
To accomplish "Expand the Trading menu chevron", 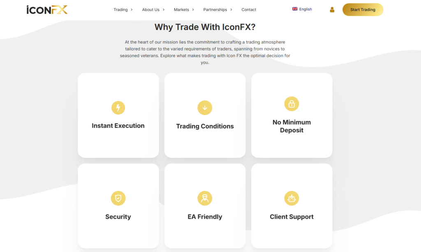I will pos(132,10).
